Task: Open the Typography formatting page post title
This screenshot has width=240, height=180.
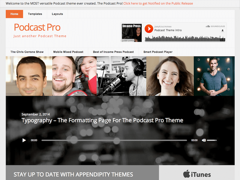Action: [x=102, y=120]
